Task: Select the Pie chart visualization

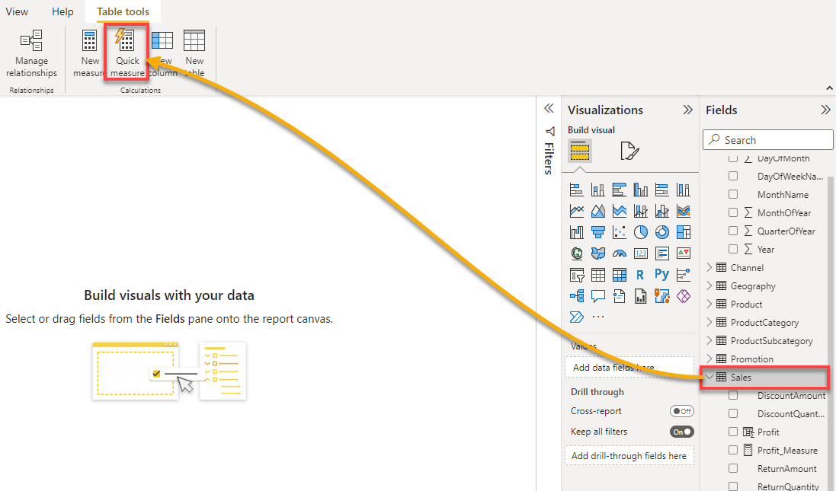Action: click(x=640, y=232)
